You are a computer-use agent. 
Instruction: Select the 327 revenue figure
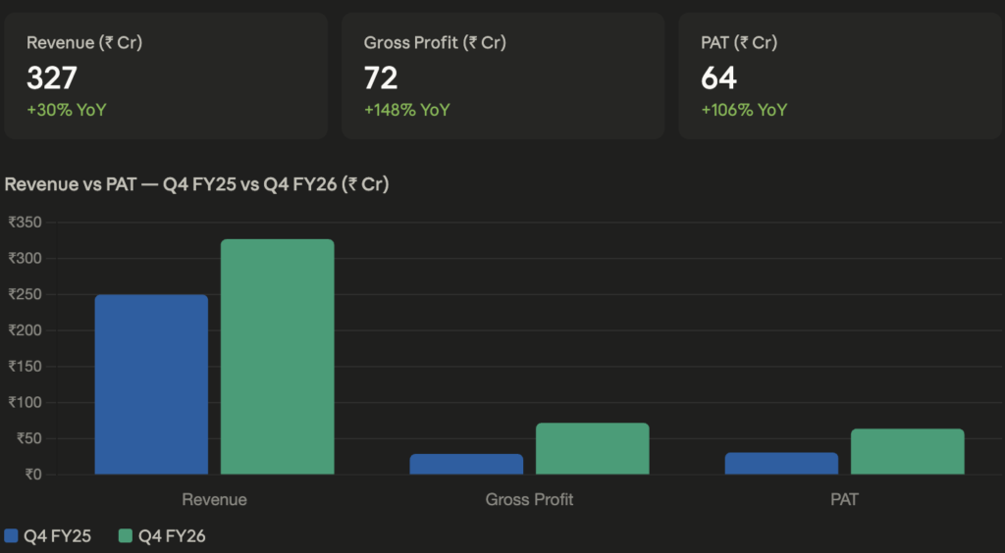(52, 77)
